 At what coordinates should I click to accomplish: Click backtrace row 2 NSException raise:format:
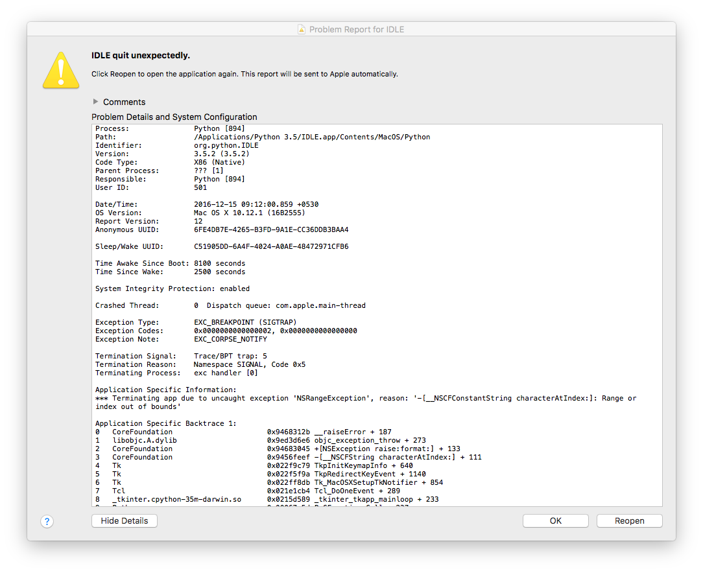point(278,449)
